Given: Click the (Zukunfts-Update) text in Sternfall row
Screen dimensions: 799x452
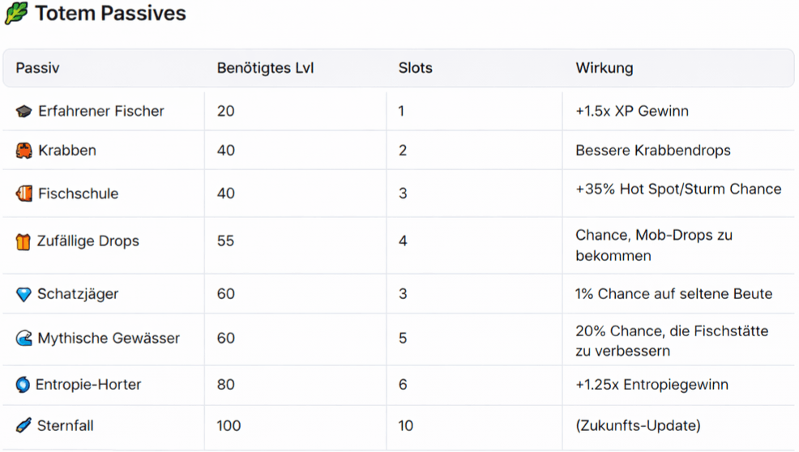Looking at the screenshot, I should [638, 425].
